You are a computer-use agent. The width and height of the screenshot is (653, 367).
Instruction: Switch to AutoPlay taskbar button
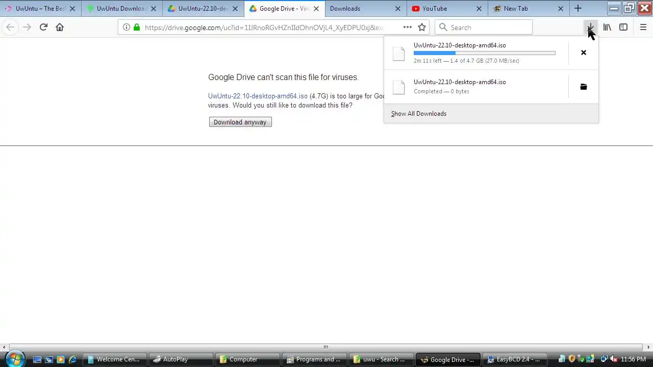pyautogui.click(x=180, y=359)
